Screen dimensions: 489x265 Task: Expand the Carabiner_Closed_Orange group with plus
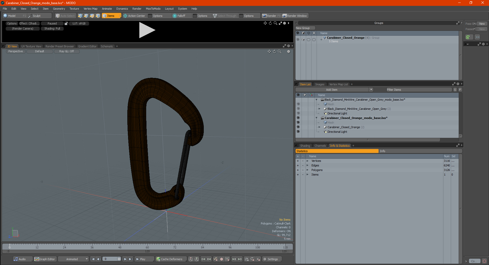click(x=321, y=39)
